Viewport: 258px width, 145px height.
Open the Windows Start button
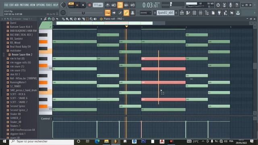pyautogui.click(x=4, y=141)
